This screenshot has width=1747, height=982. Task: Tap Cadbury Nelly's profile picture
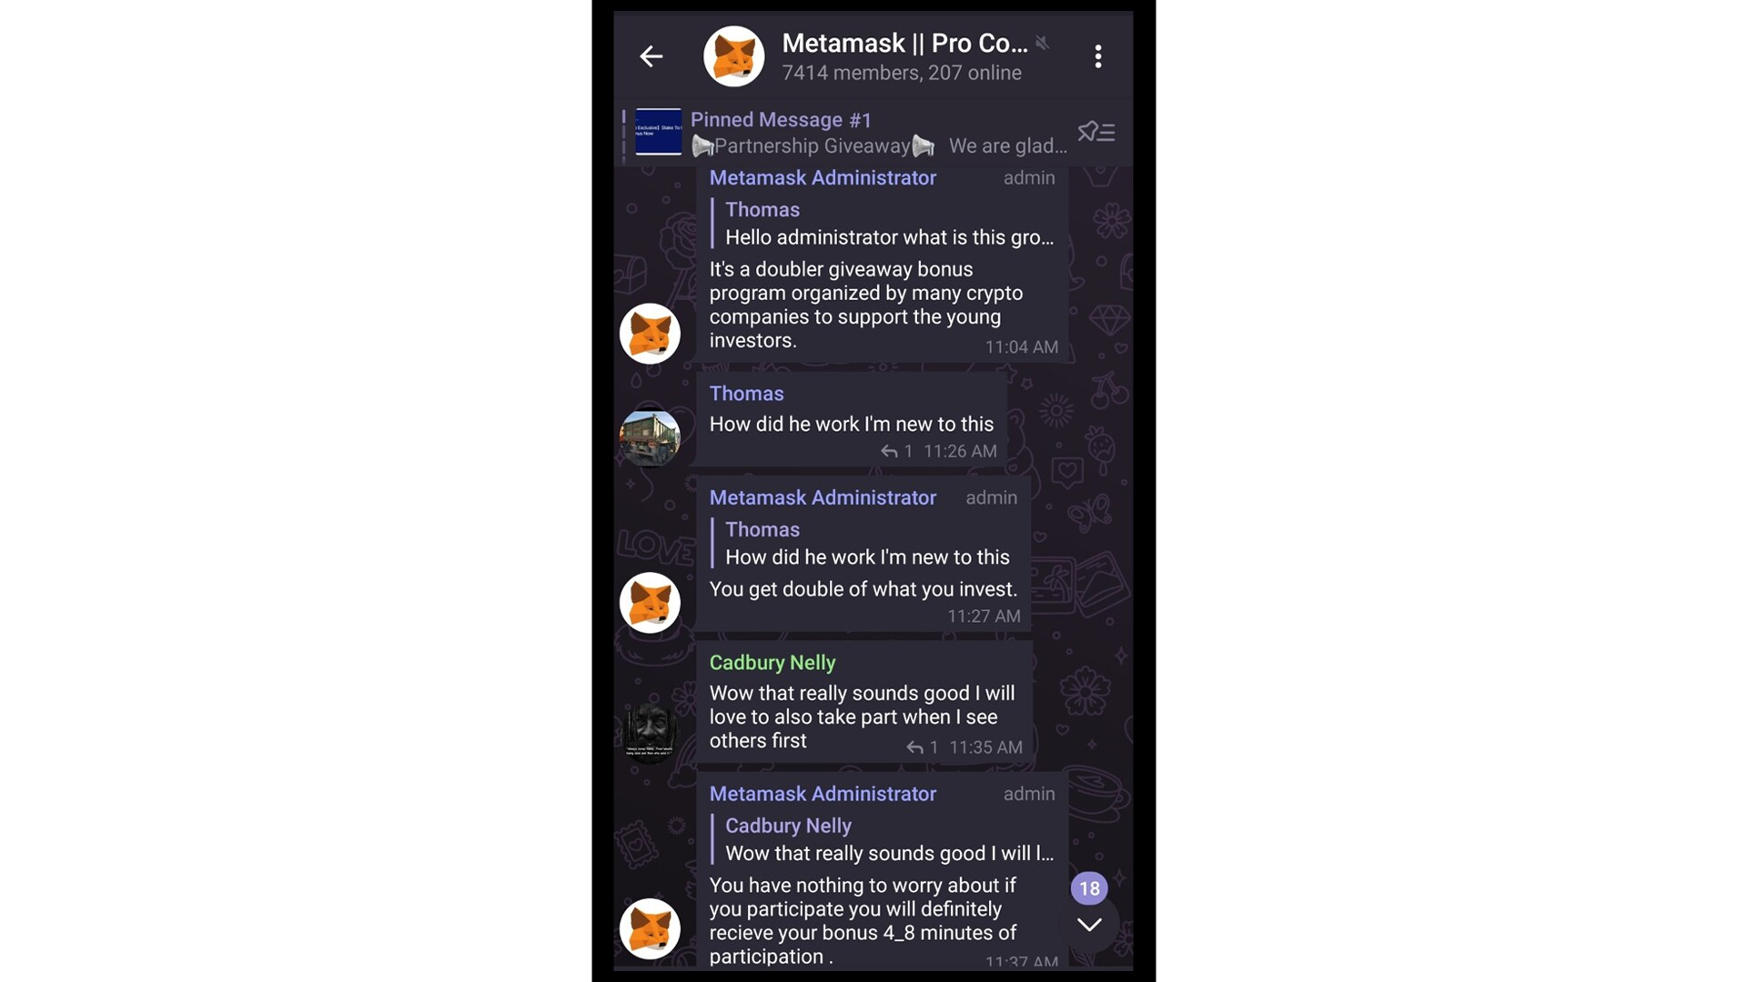[650, 731]
